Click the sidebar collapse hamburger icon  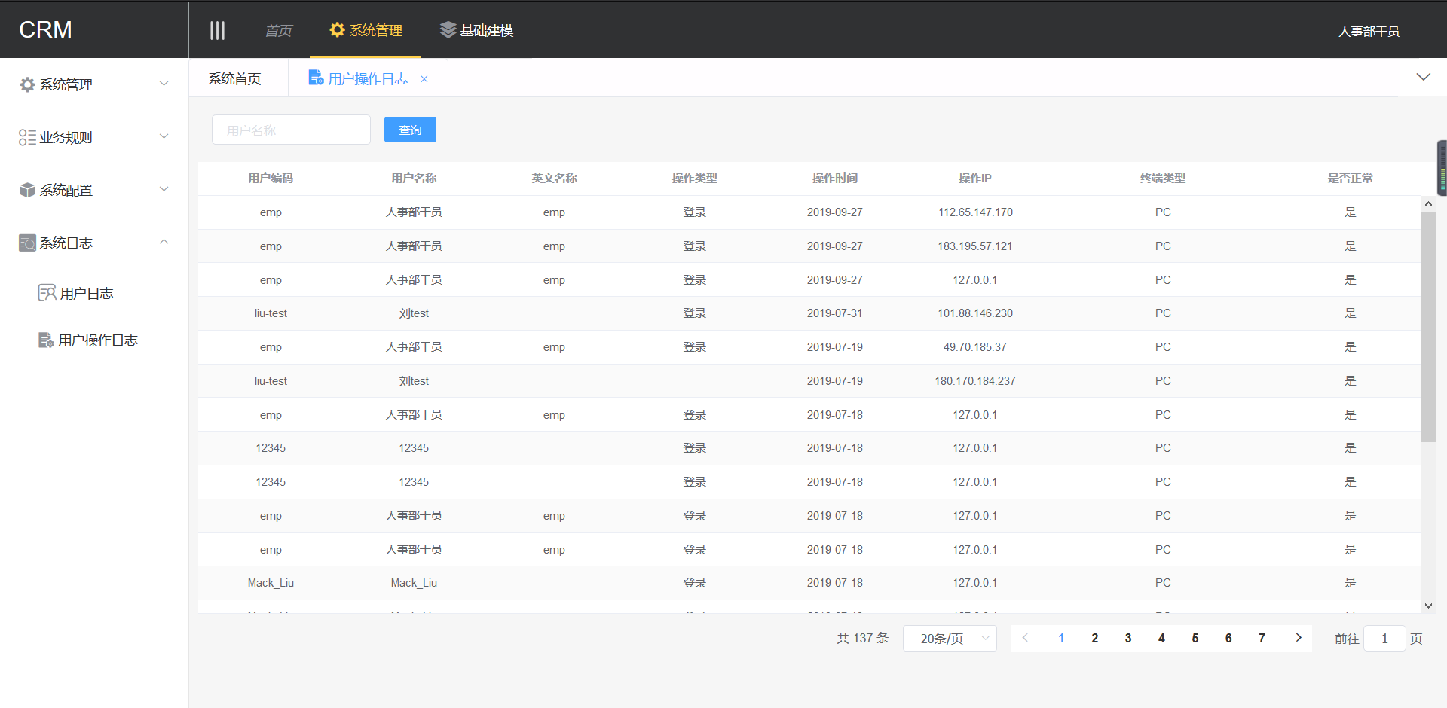[217, 30]
